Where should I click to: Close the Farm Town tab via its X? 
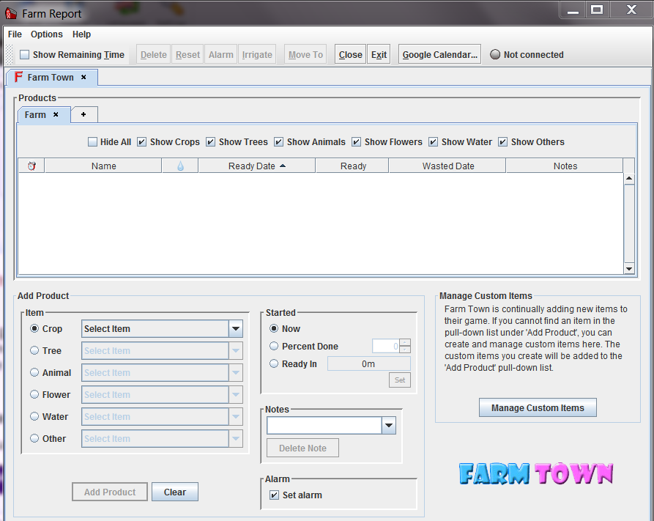[83, 77]
